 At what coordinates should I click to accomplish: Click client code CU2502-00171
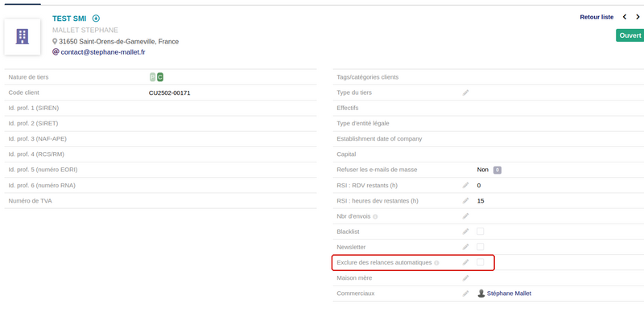coord(169,92)
